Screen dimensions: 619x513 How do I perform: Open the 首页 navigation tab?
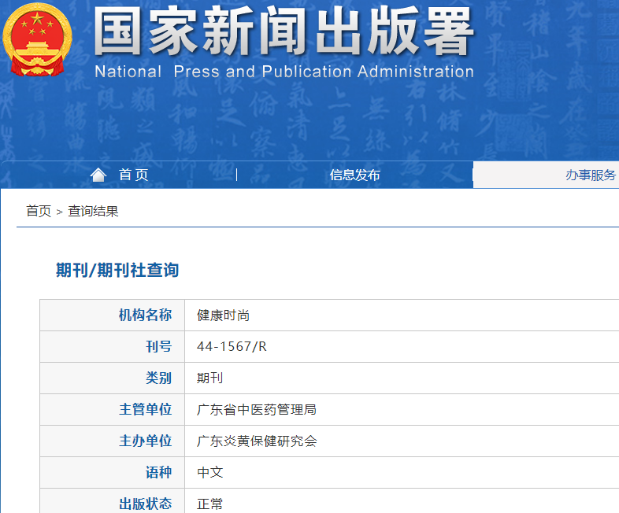pos(133,175)
